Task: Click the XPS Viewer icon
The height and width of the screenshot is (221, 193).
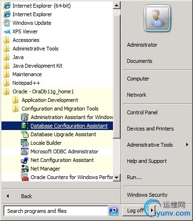Action: point(7,31)
